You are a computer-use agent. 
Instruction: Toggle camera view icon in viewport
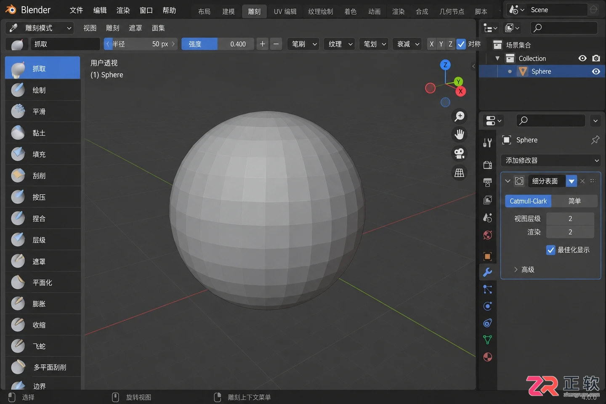point(459,154)
